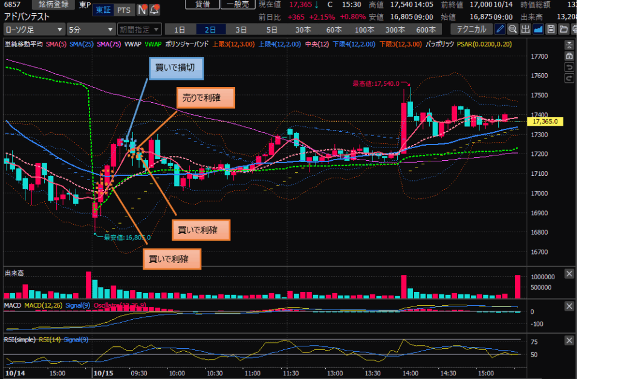Click the news N icon
Viewport: 619px width, 379px height.
pos(142,10)
